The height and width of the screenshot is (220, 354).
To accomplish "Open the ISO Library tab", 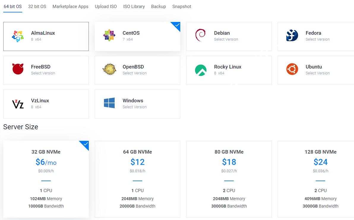I will [134, 7].
